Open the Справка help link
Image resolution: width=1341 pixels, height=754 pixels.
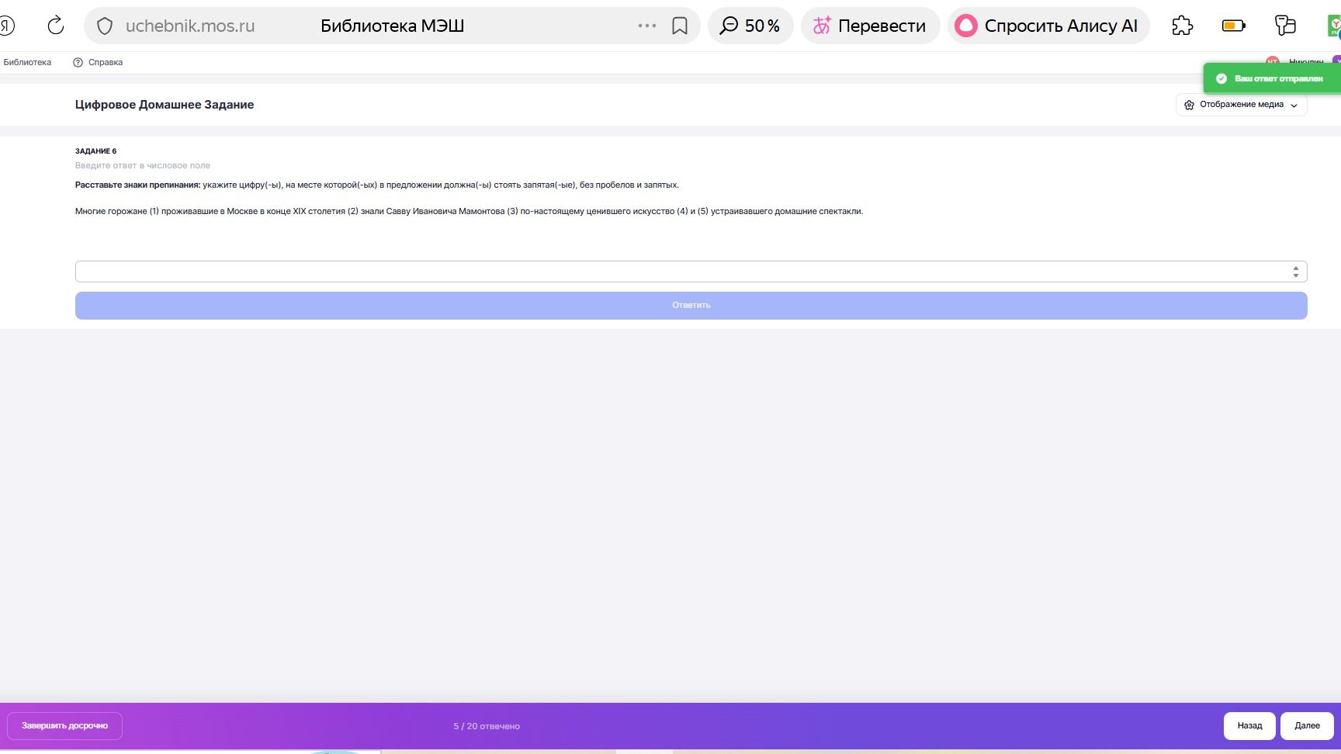[x=98, y=62]
